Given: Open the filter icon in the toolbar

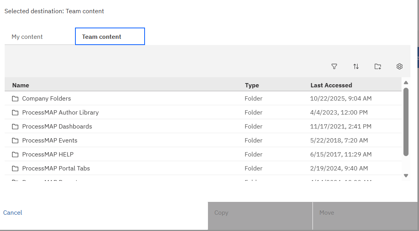Looking at the screenshot, I should (334, 66).
